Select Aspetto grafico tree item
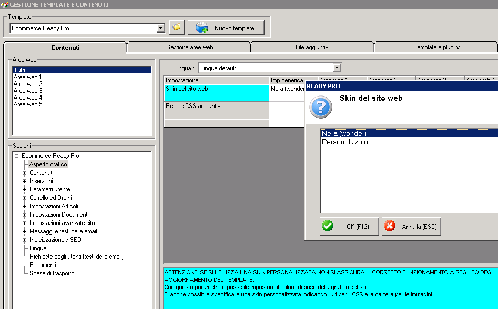This screenshot has width=498, height=309. [x=48, y=164]
